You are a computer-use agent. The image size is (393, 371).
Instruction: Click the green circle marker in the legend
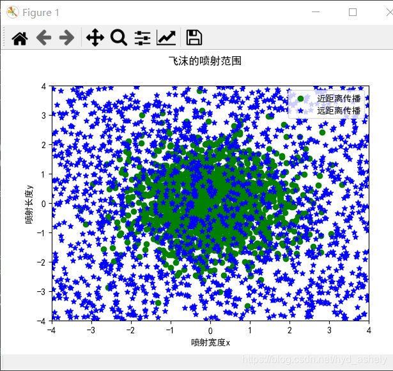point(300,99)
